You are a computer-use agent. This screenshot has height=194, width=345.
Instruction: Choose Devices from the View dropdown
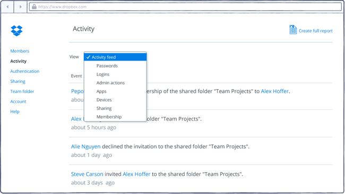[x=104, y=99]
